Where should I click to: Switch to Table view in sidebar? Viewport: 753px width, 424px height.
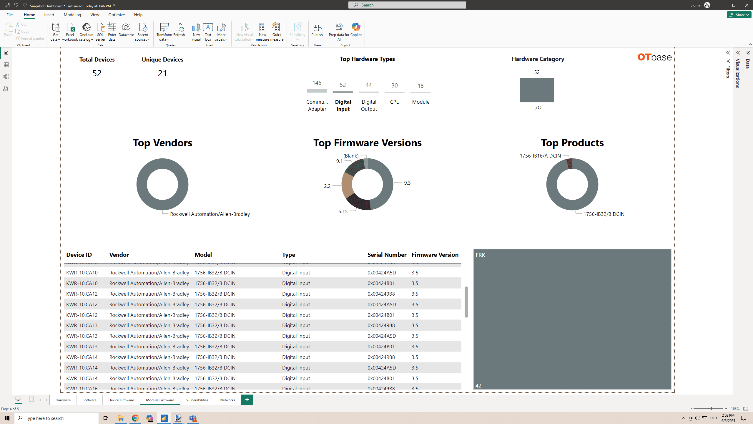click(x=6, y=65)
